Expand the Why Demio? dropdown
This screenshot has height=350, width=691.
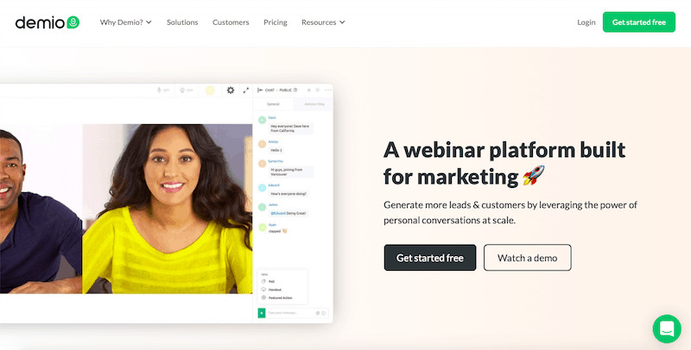(x=125, y=22)
